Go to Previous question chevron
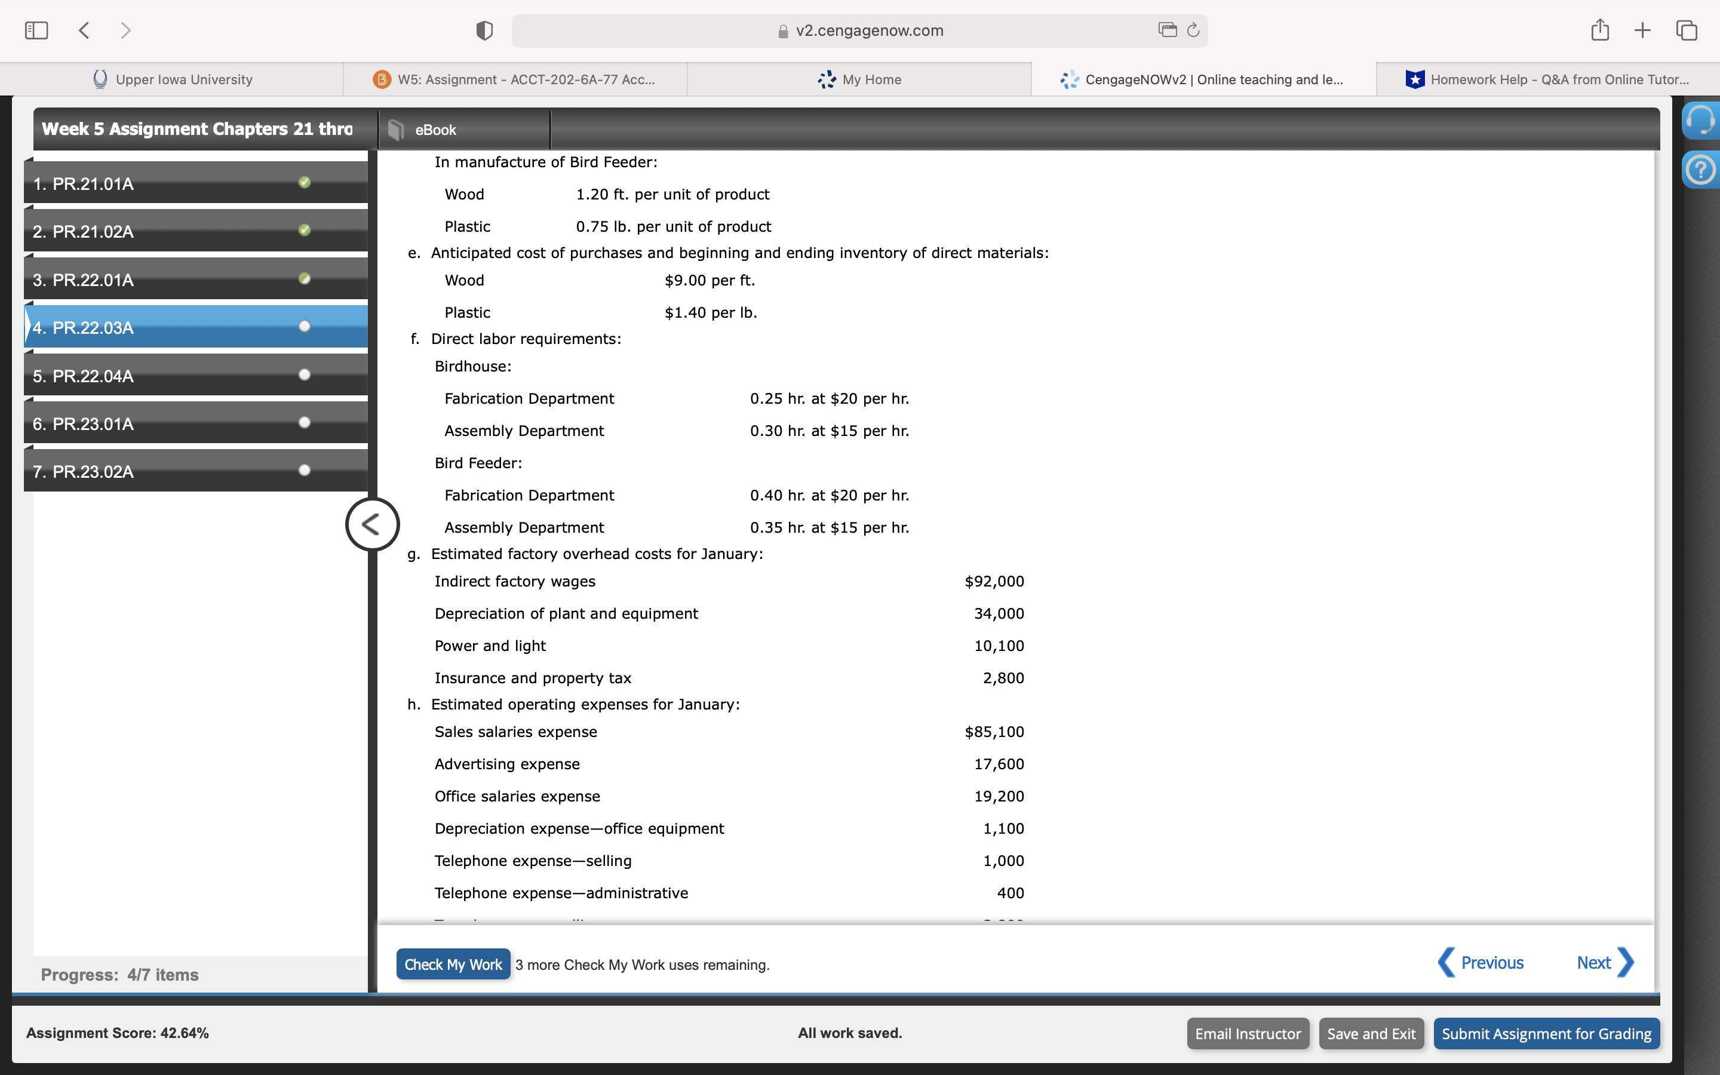The height and width of the screenshot is (1075, 1720). (x=1446, y=963)
